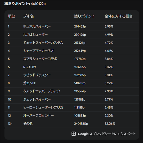
Task: Select the スプラシューターコラボ row name
Action: pyautogui.click(x=40, y=59)
